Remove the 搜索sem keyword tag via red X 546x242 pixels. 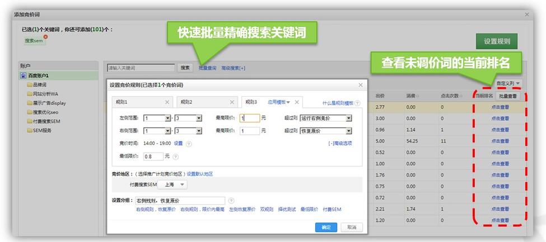pos(45,36)
